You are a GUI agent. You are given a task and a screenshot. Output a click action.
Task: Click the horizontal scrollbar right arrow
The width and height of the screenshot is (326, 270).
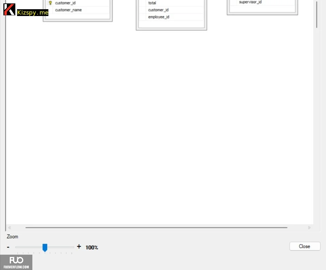[x=309, y=228]
